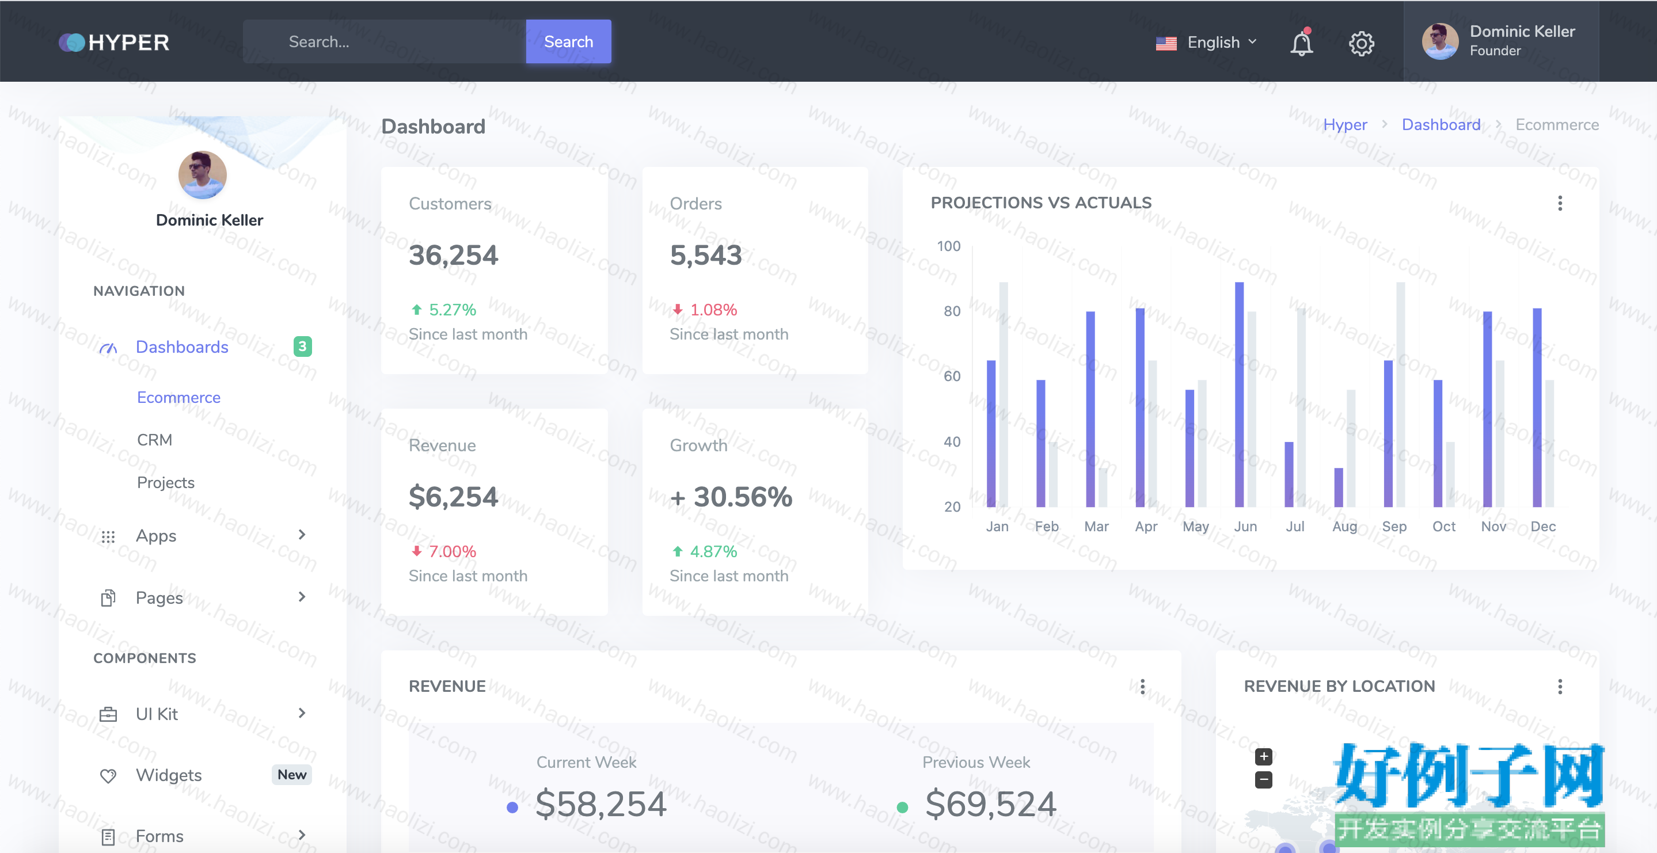
Task: Select Ecommerce under Dashboards
Action: [x=178, y=398]
